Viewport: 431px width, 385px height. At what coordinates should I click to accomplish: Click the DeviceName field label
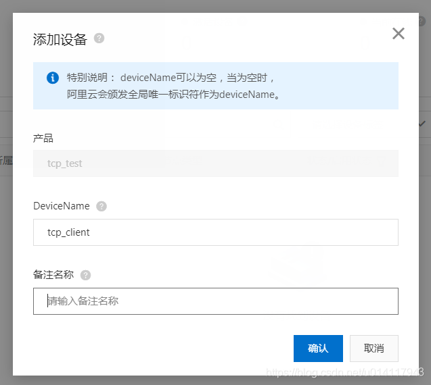click(62, 206)
